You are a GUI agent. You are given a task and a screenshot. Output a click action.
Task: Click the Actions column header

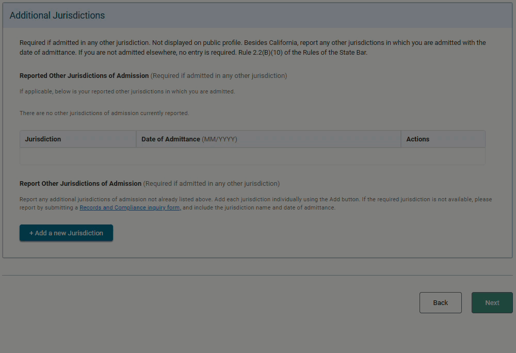click(x=417, y=139)
